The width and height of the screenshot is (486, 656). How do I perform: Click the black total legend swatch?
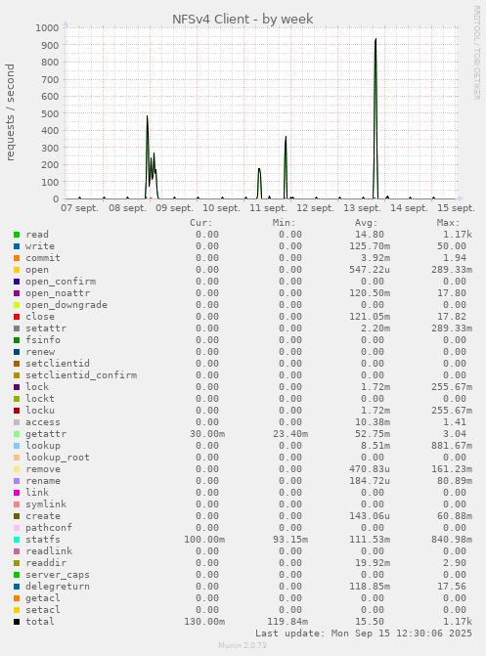click(17, 622)
